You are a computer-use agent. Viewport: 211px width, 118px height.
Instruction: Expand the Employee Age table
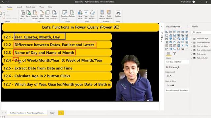[192, 39]
